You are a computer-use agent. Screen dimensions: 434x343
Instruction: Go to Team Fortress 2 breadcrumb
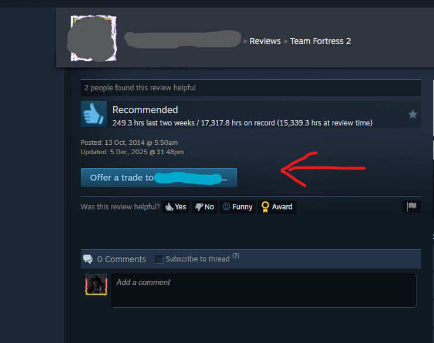320,41
